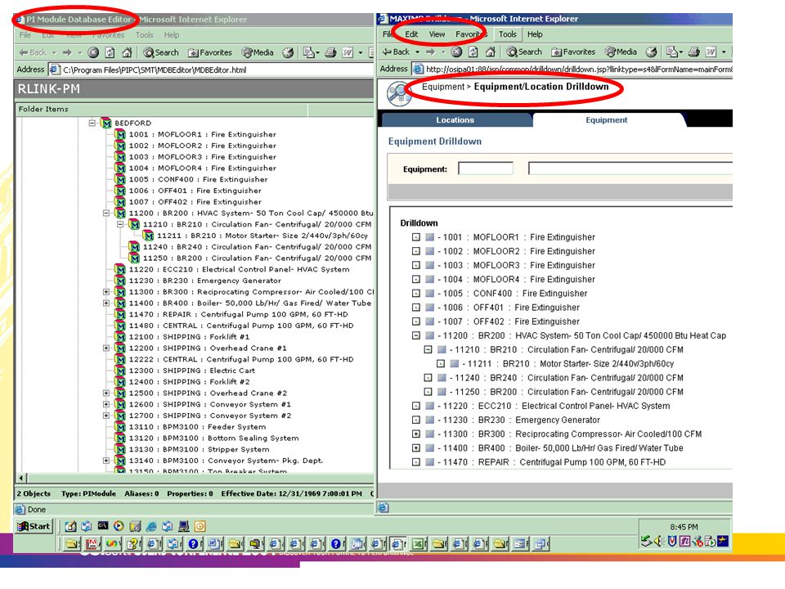The width and height of the screenshot is (785, 589).
Task: Click the short Equipment ID input field
Action: coord(486,169)
